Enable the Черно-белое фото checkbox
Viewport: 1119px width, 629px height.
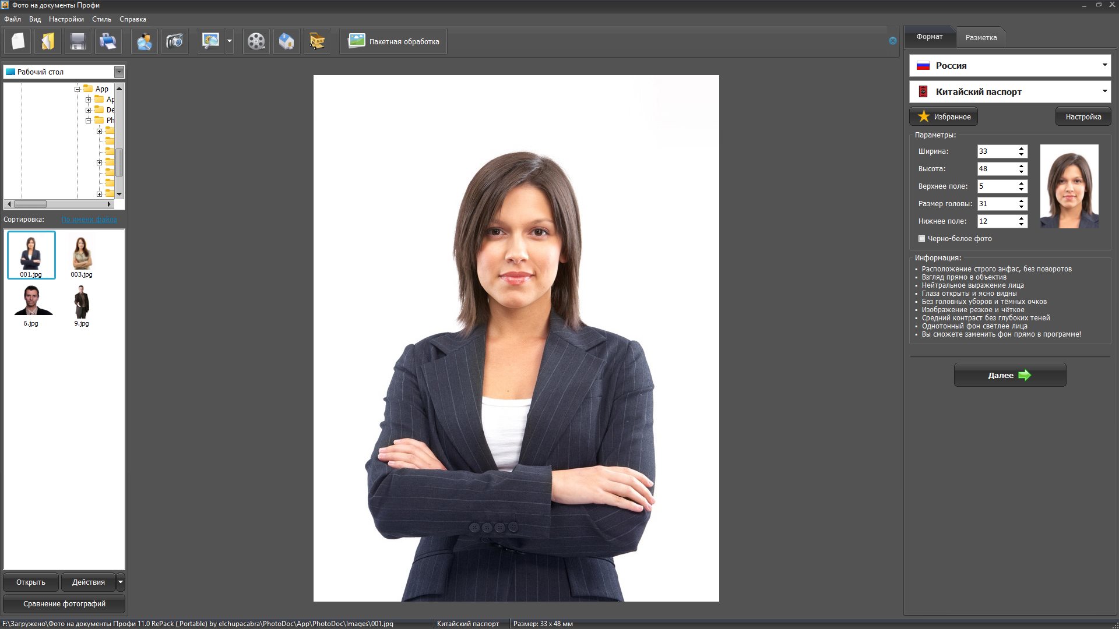pyautogui.click(x=921, y=239)
